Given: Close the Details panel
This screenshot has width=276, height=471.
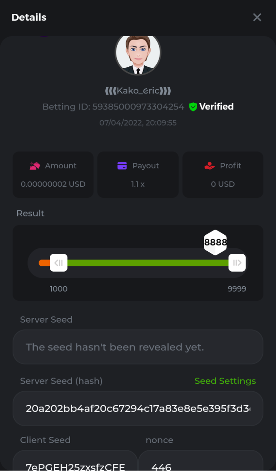Looking at the screenshot, I should tap(257, 17).
